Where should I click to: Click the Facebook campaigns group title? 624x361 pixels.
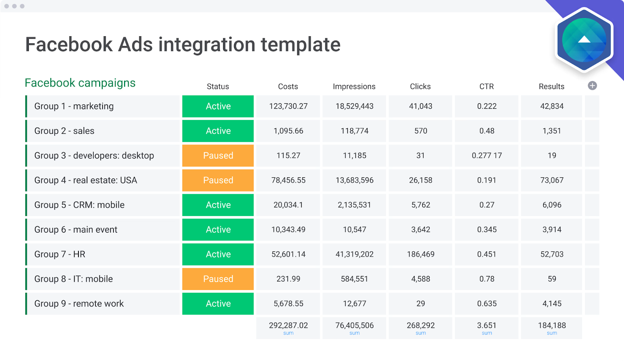point(80,83)
